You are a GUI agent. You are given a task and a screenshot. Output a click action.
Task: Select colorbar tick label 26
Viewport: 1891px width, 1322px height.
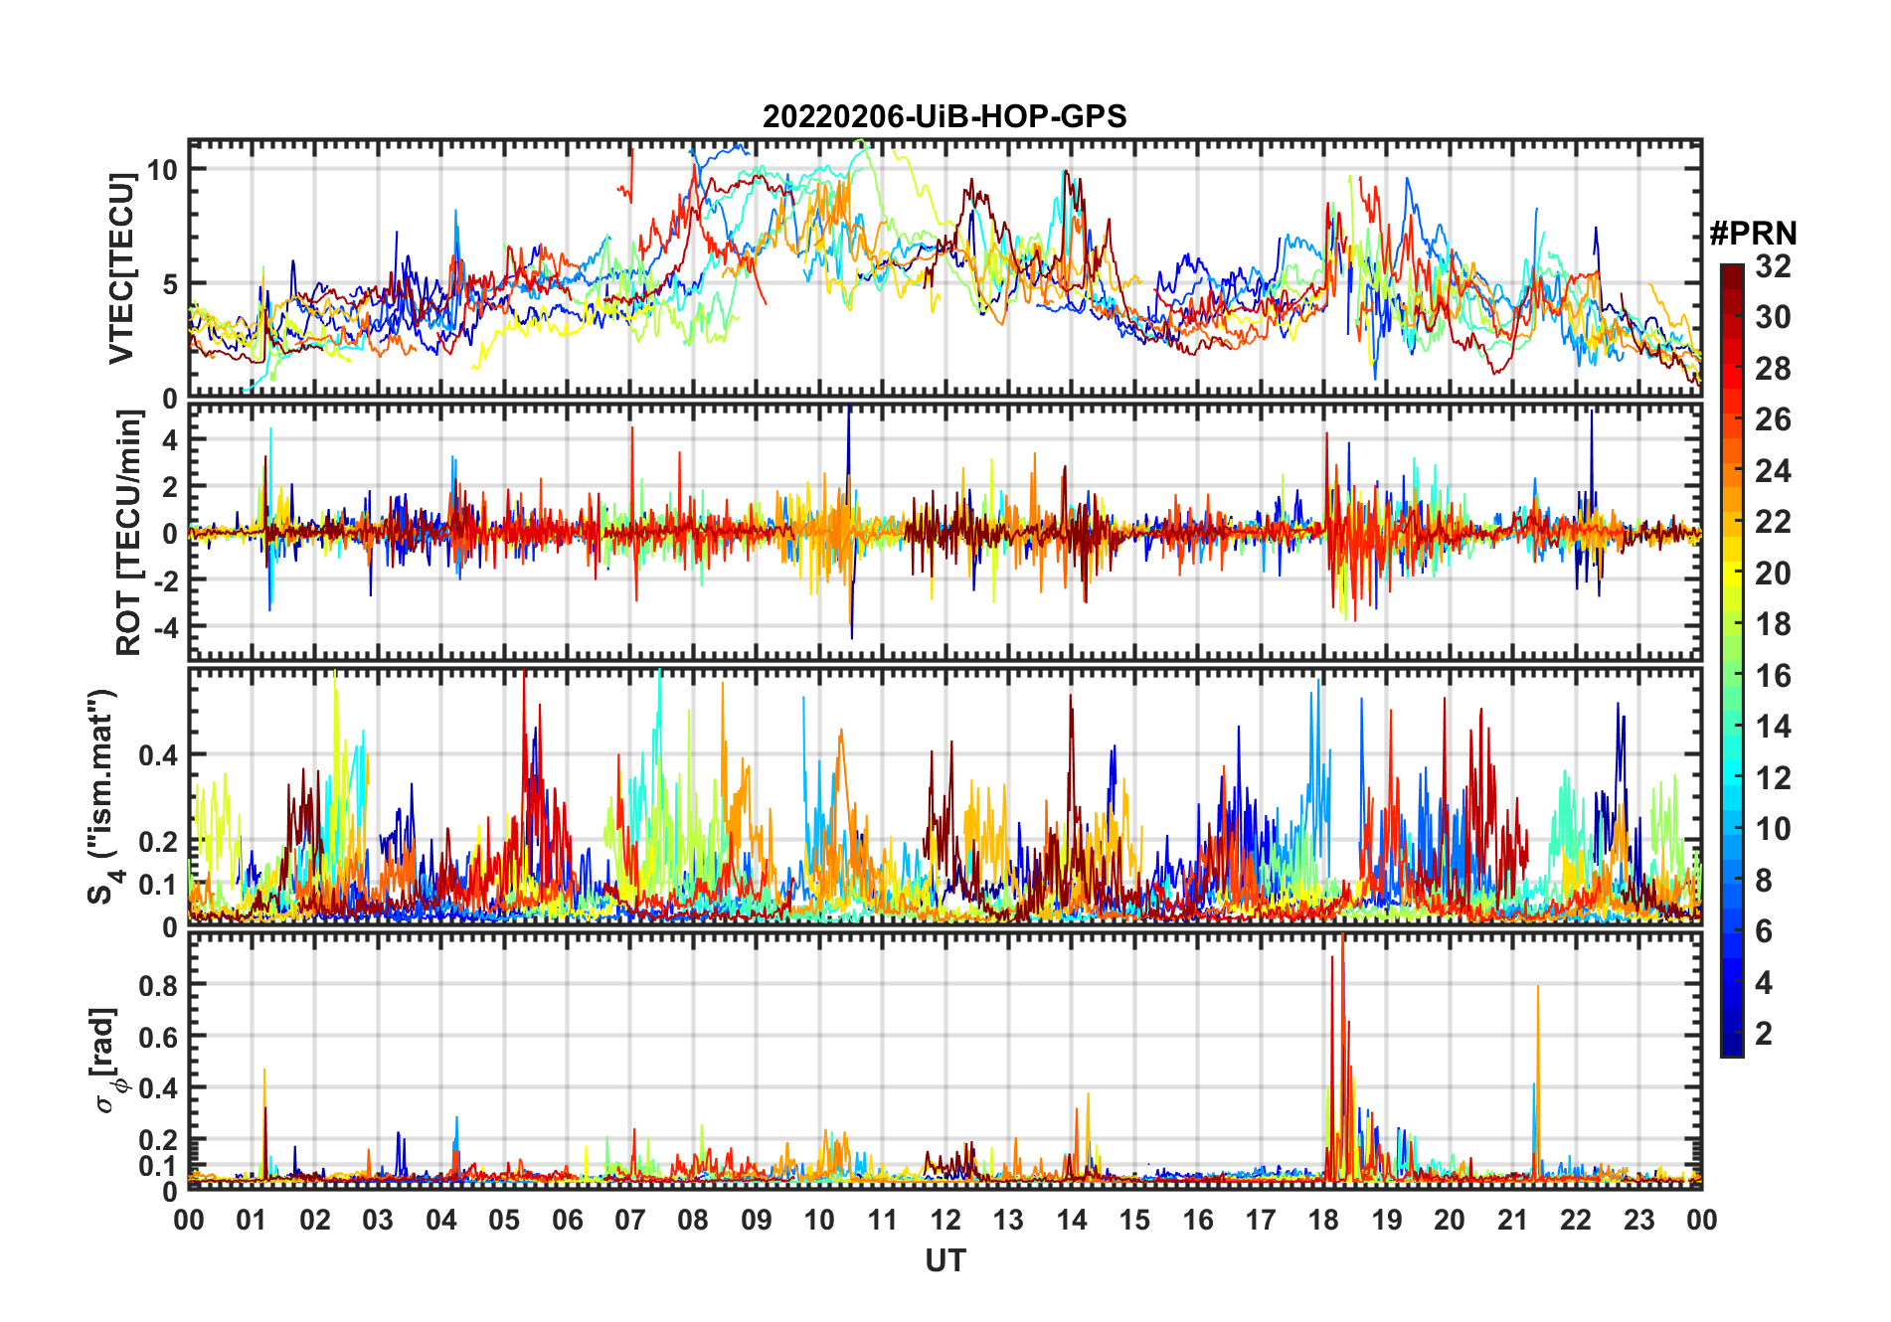pyautogui.click(x=1773, y=419)
